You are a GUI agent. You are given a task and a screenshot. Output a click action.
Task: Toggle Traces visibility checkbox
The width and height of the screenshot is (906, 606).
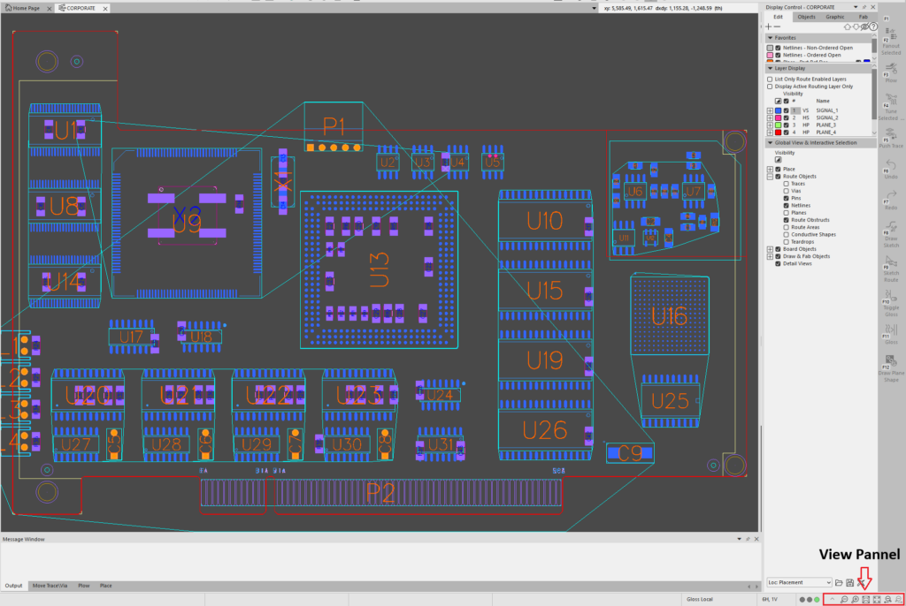coord(786,184)
